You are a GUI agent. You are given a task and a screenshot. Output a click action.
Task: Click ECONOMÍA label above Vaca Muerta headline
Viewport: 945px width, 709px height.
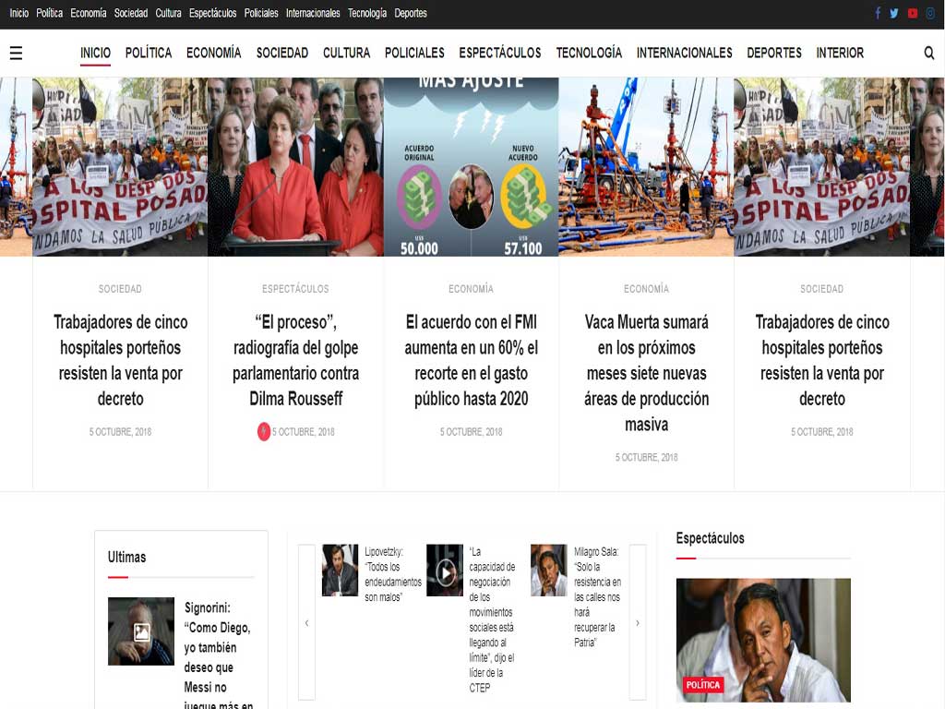[646, 289]
